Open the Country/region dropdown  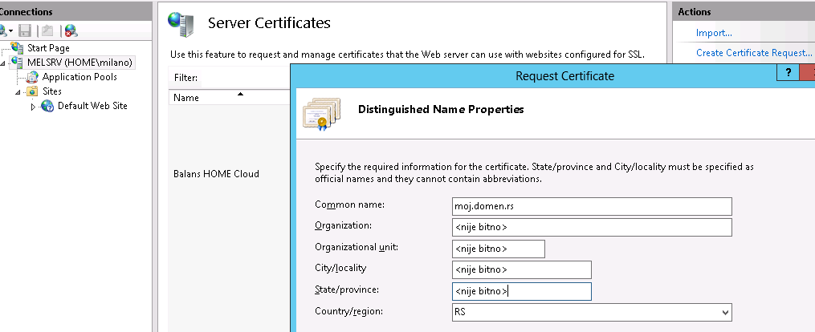click(725, 312)
